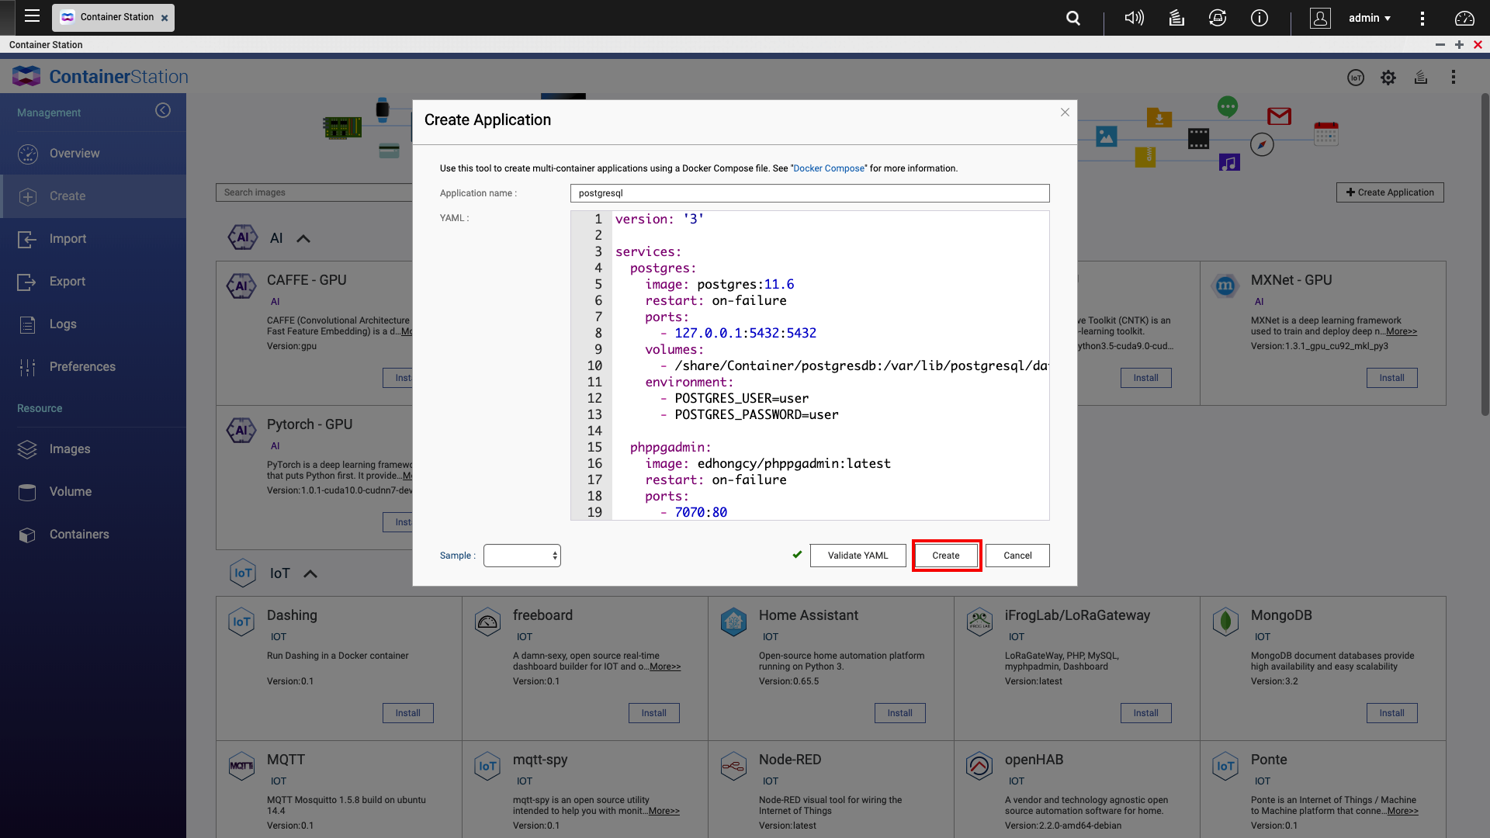Open the info circle icon in top bar

(1259, 18)
